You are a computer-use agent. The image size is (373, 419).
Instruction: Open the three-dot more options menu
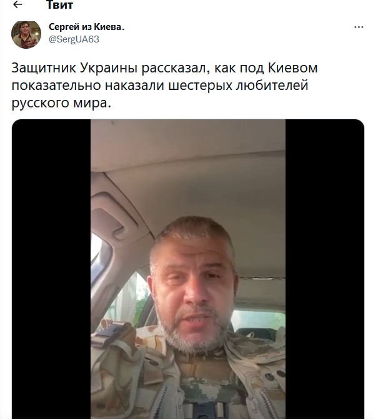tap(359, 27)
